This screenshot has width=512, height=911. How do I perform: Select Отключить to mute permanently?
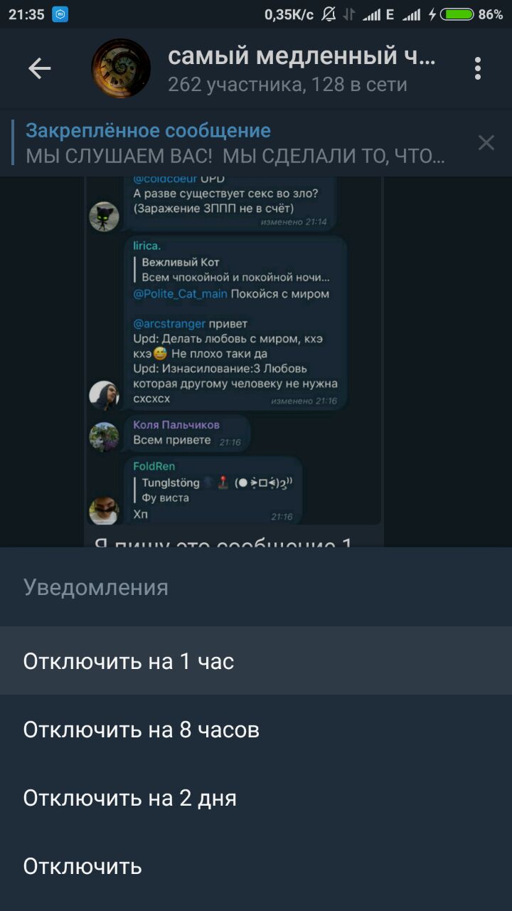(x=256, y=866)
